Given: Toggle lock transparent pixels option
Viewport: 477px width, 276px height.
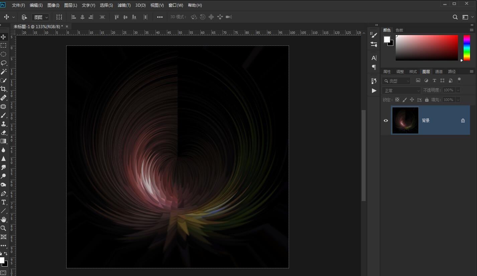Looking at the screenshot, I should [x=397, y=100].
